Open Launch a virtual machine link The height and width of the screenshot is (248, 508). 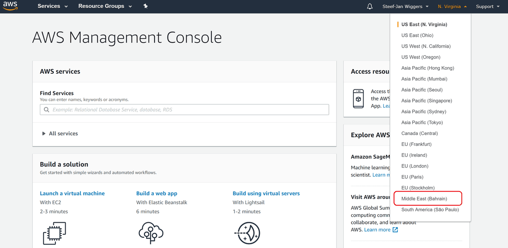[x=72, y=194]
